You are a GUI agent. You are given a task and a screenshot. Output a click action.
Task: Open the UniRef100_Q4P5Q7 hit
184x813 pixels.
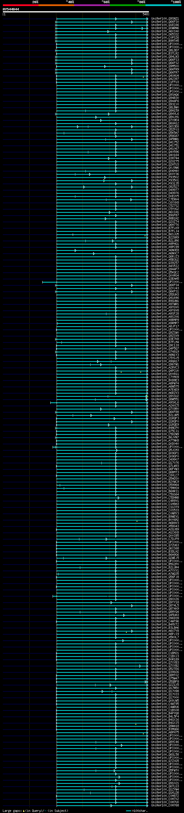click(x=165, y=349)
